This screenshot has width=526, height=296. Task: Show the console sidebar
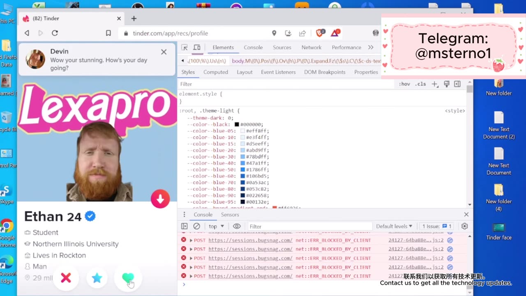pos(185,226)
